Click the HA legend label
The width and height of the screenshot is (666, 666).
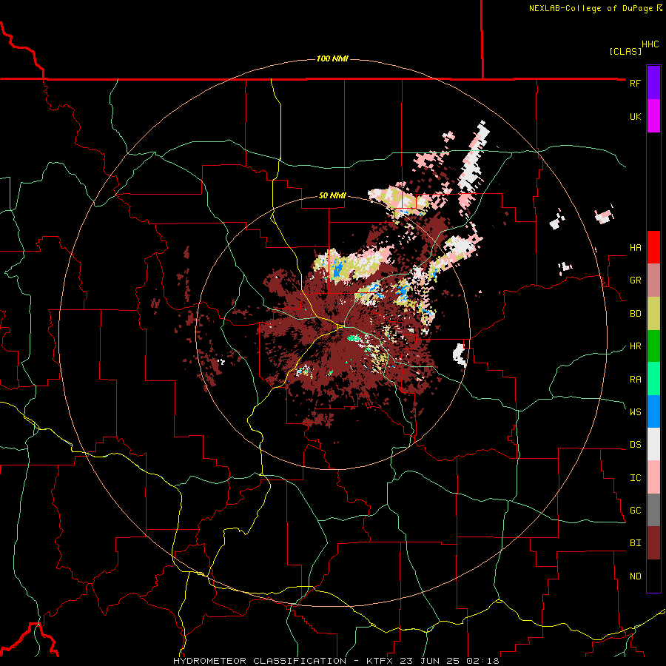click(635, 248)
